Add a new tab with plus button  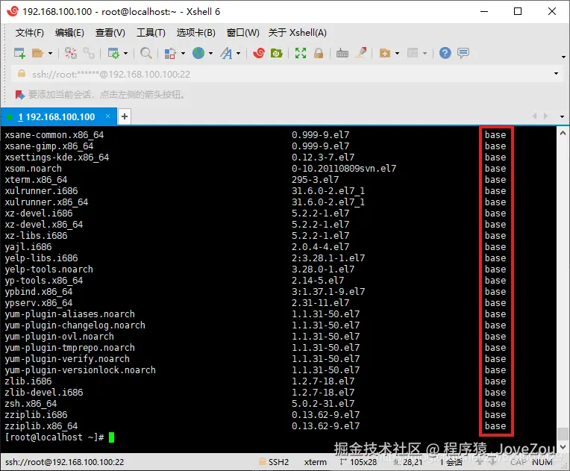point(125,116)
